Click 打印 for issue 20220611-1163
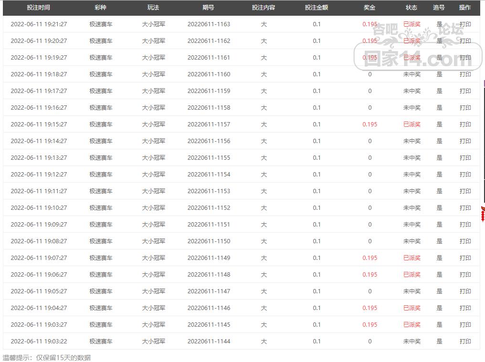Screen dimensions: 485x362 pos(465,24)
